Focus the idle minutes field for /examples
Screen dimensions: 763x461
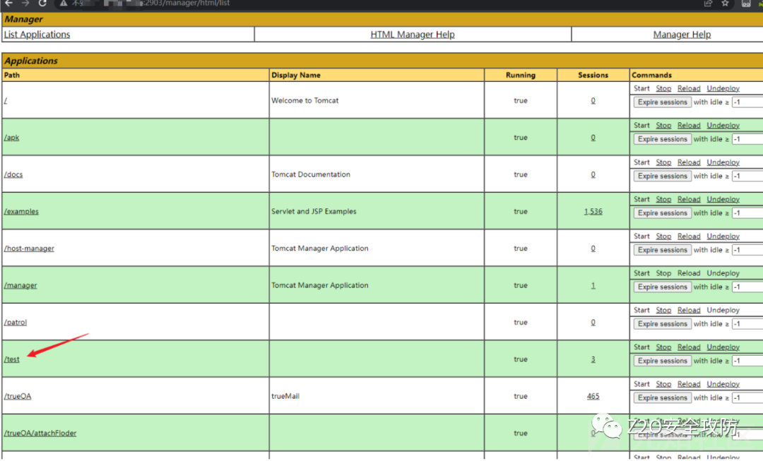[747, 213]
